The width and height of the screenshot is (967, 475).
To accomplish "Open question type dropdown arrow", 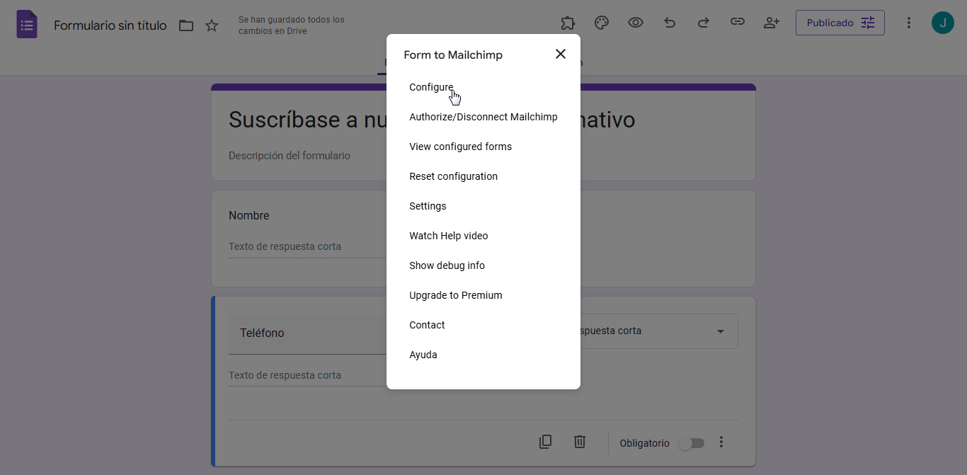I will coord(721,331).
